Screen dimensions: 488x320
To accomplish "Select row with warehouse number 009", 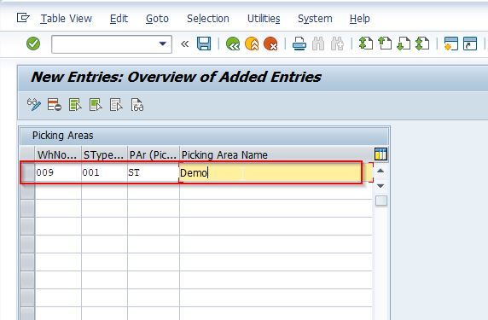I will tap(27, 172).
